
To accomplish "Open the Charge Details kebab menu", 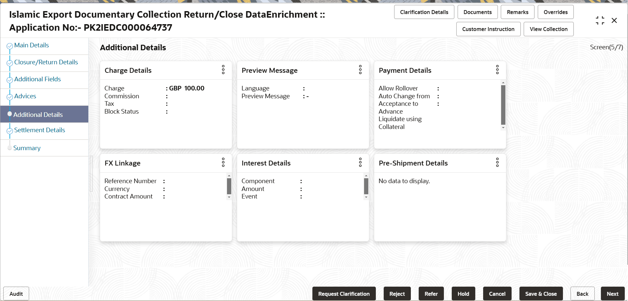I will (x=223, y=70).
